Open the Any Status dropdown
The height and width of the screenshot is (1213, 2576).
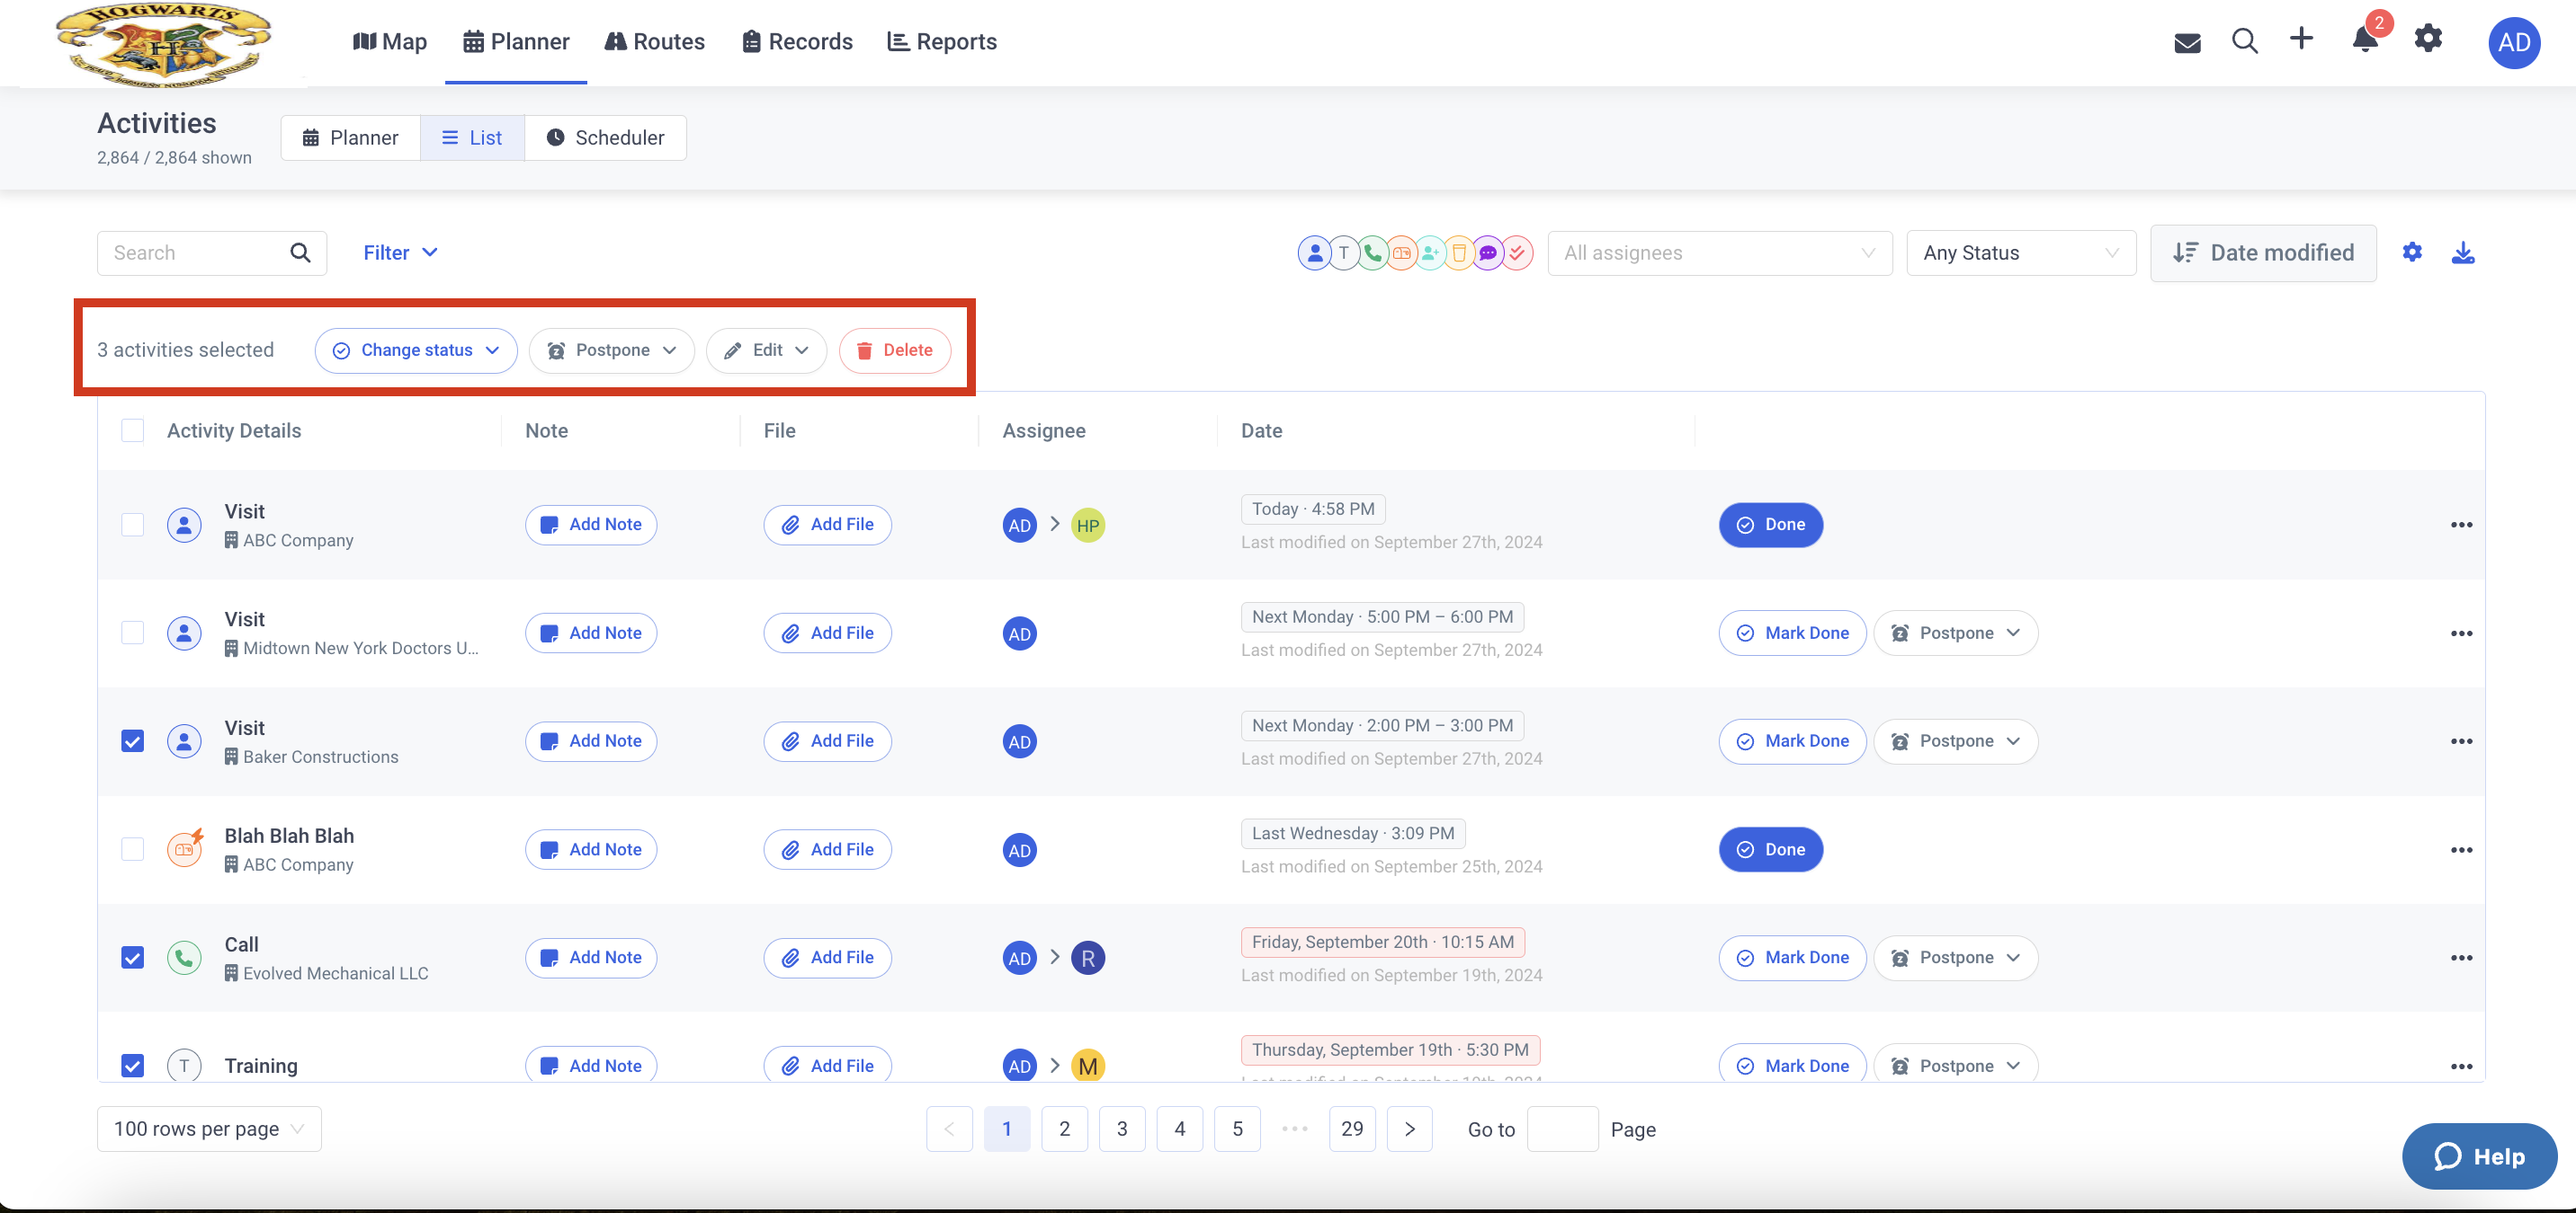click(x=2020, y=252)
